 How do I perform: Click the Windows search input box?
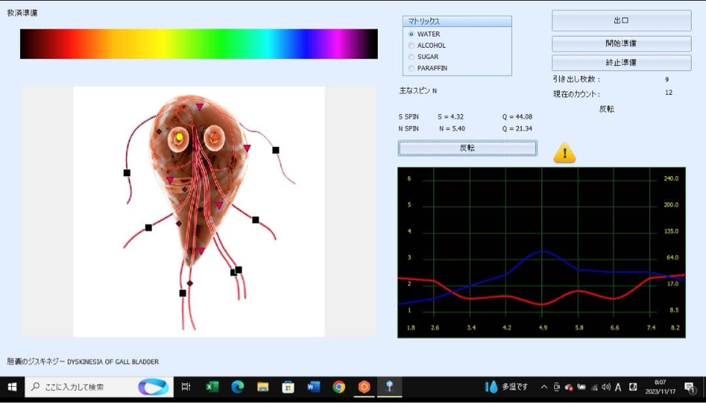pyautogui.click(x=85, y=387)
